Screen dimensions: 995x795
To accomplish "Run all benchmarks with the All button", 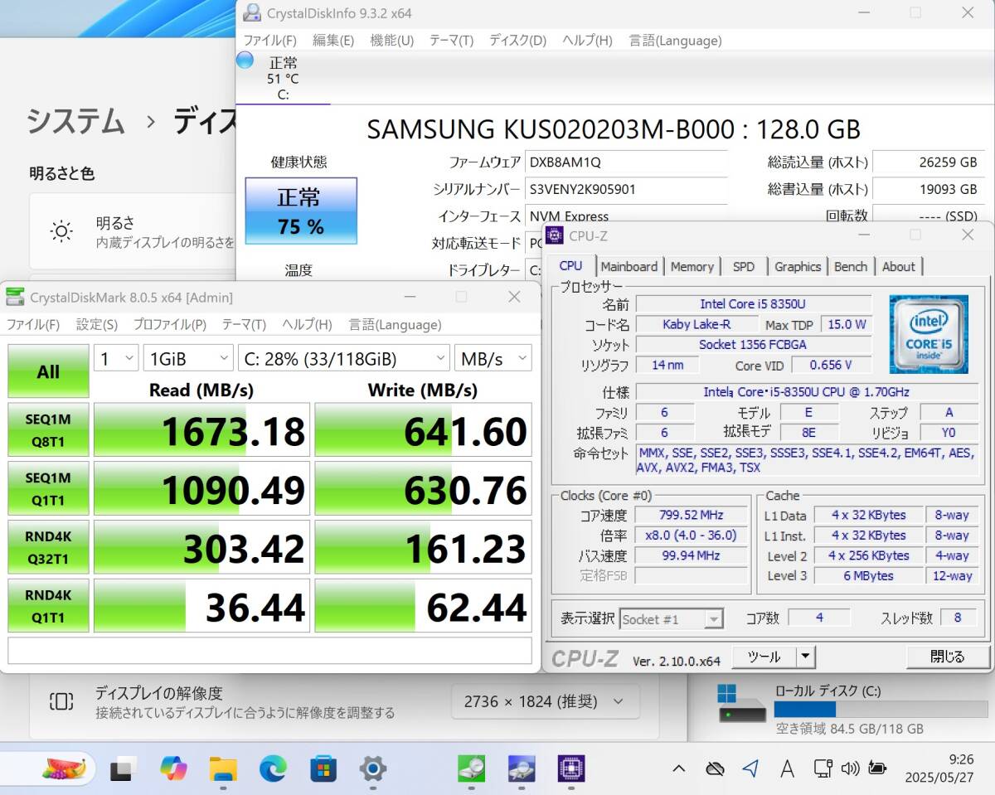I will pos(48,371).
